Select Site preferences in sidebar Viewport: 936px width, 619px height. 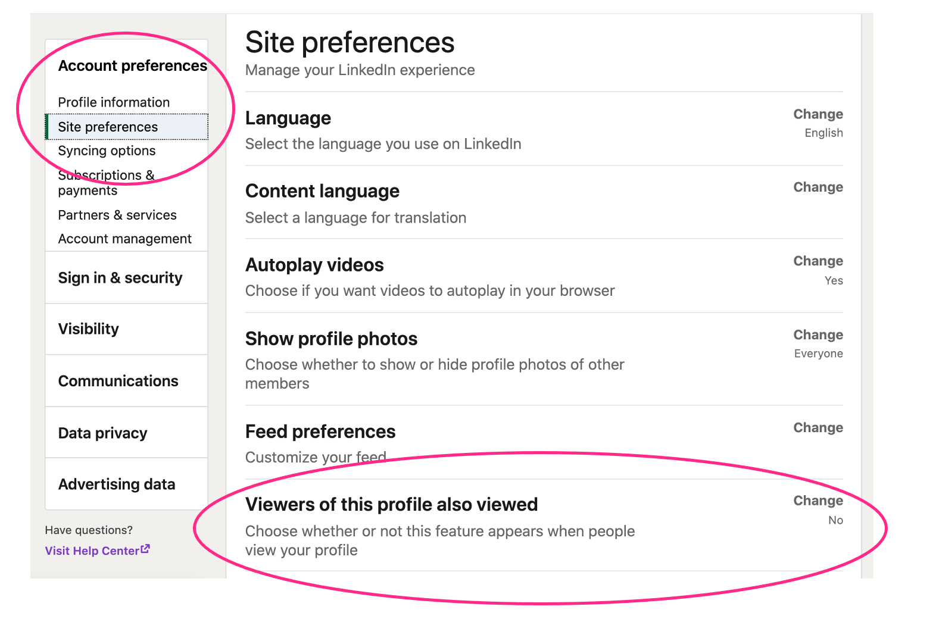point(127,127)
